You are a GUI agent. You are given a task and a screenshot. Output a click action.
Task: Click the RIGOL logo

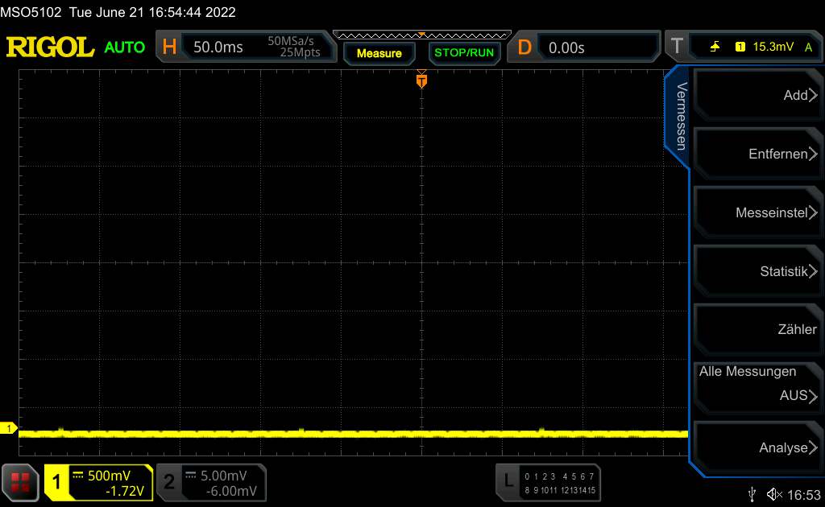(50, 47)
